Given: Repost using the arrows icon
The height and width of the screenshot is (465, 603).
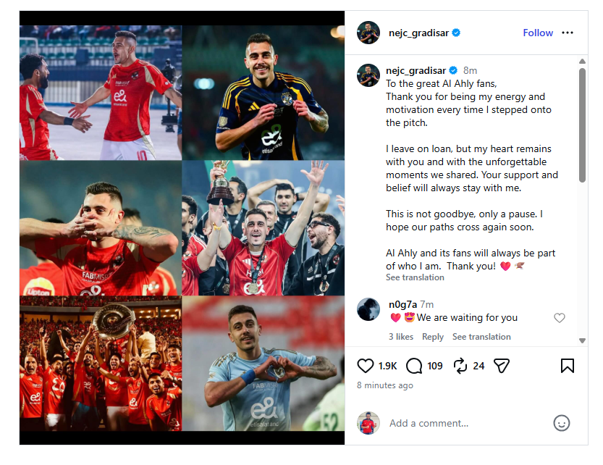Looking at the screenshot, I should (460, 366).
